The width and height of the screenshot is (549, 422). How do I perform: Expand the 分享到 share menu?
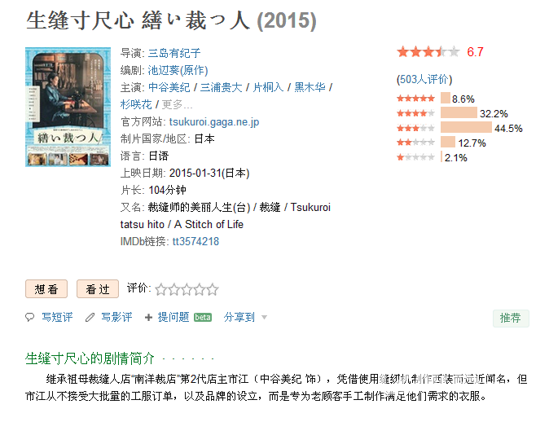pos(239,317)
